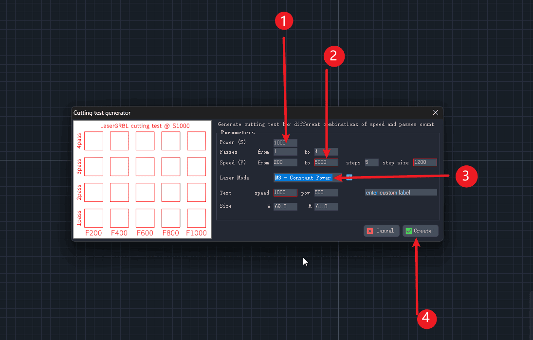Focus the Power (S) input field
The height and width of the screenshot is (340, 533).
coord(285,143)
